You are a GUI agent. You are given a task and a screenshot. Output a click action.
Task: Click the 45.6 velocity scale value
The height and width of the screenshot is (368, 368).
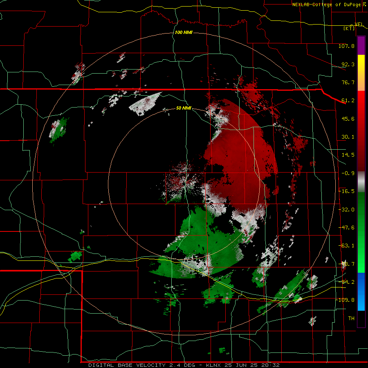click(x=348, y=119)
